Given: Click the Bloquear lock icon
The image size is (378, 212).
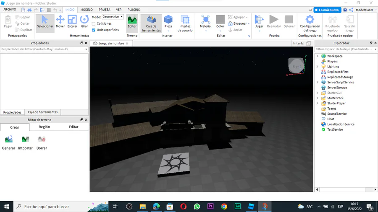Looking at the screenshot, I should tap(230, 23).
